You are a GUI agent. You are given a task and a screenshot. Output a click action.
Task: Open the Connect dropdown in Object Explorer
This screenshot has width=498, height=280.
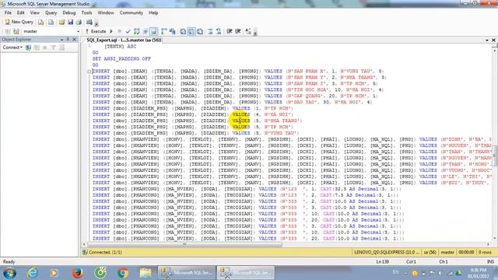(x=12, y=47)
